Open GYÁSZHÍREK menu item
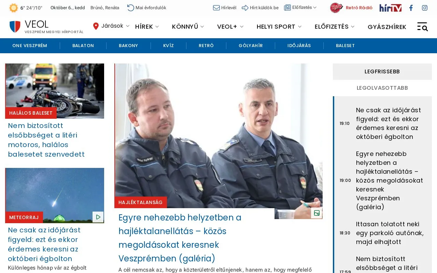This screenshot has height=273, width=437. [387, 27]
